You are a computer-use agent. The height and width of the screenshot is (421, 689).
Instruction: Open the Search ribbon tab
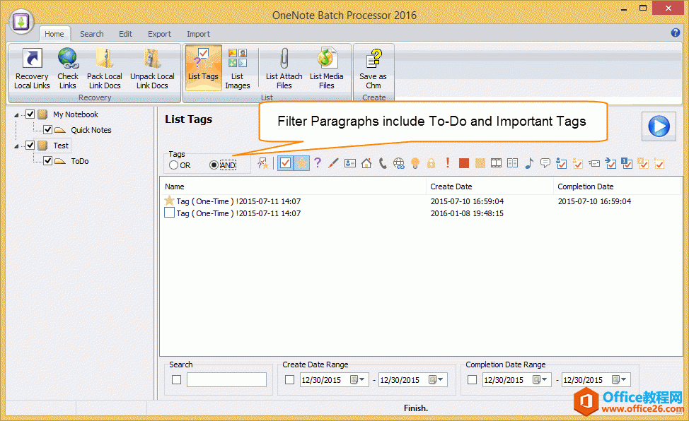point(91,34)
